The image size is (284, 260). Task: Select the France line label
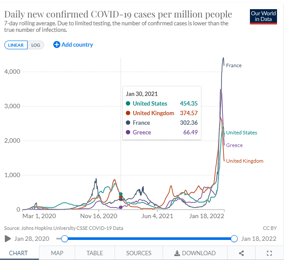click(x=234, y=65)
